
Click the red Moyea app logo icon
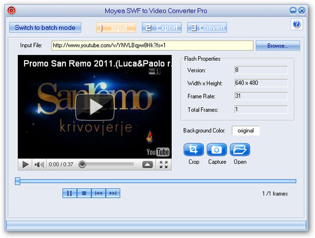[11, 10]
